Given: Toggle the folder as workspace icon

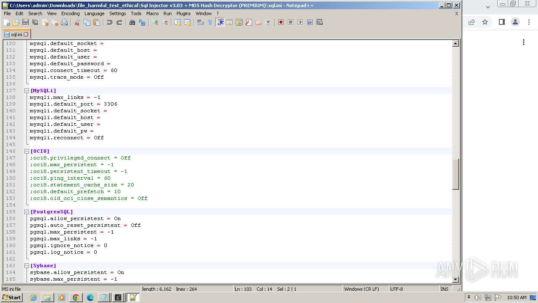Looking at the screenshot, I should pos(258,22).
